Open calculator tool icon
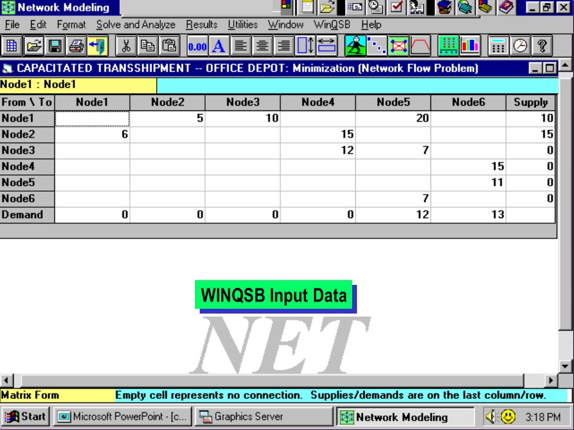 click(499, 46)
